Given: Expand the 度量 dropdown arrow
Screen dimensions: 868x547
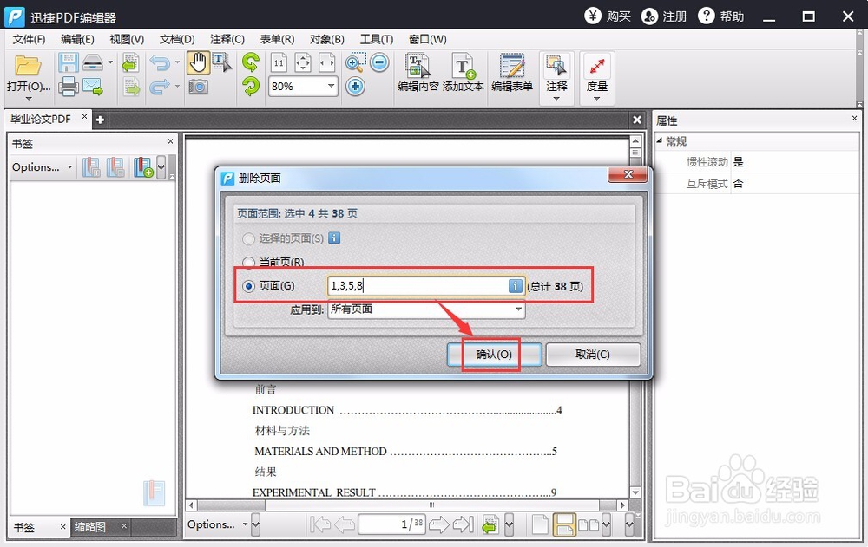Looking at the screenshot, I should click(x=597, y=99).
